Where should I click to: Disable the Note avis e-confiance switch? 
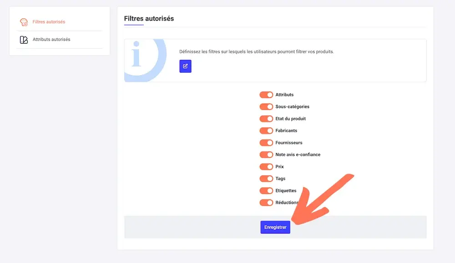coord(266,155)
